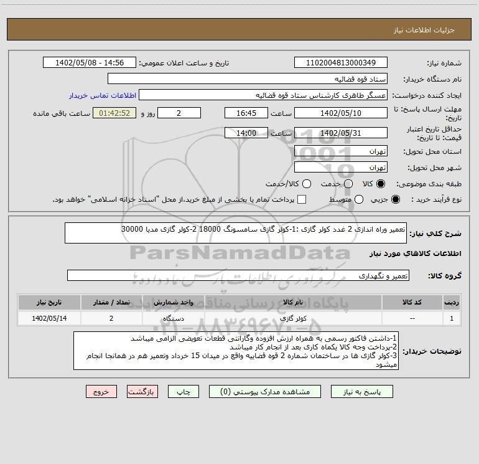
Task: Click the چاپ button
Action: pyautogui.click(x=184, y=392)
